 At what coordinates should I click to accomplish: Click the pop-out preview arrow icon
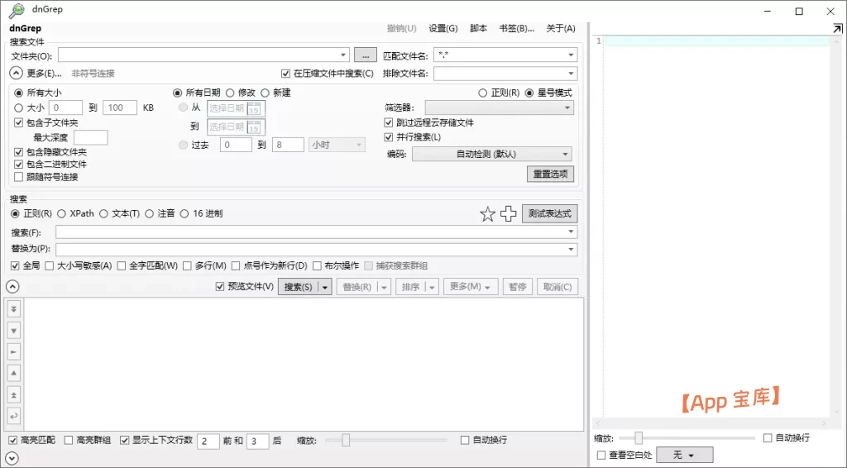[x=837, y=29]
